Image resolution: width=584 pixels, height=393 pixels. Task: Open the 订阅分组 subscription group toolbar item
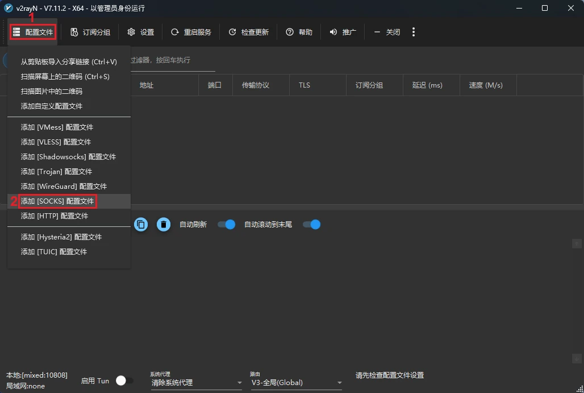[x=90, y=32]
